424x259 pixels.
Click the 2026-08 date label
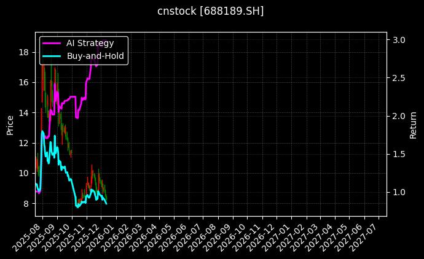tap(203, 238)
